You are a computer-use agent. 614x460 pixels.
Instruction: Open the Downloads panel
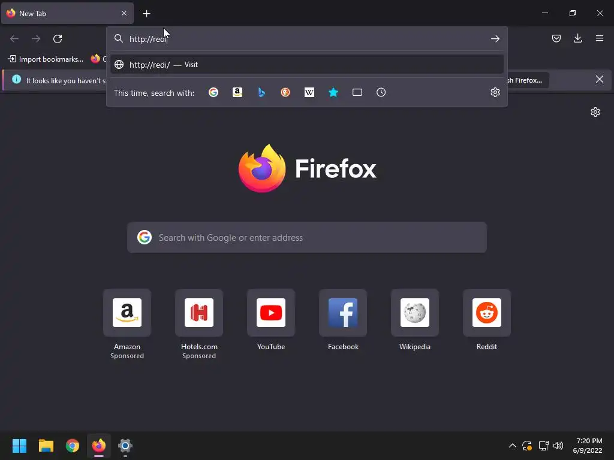(x=577, y=38)
